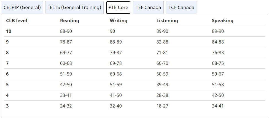Click CLB level 10 row label
Screen dimensions: 269x119
tap(9, 31)
